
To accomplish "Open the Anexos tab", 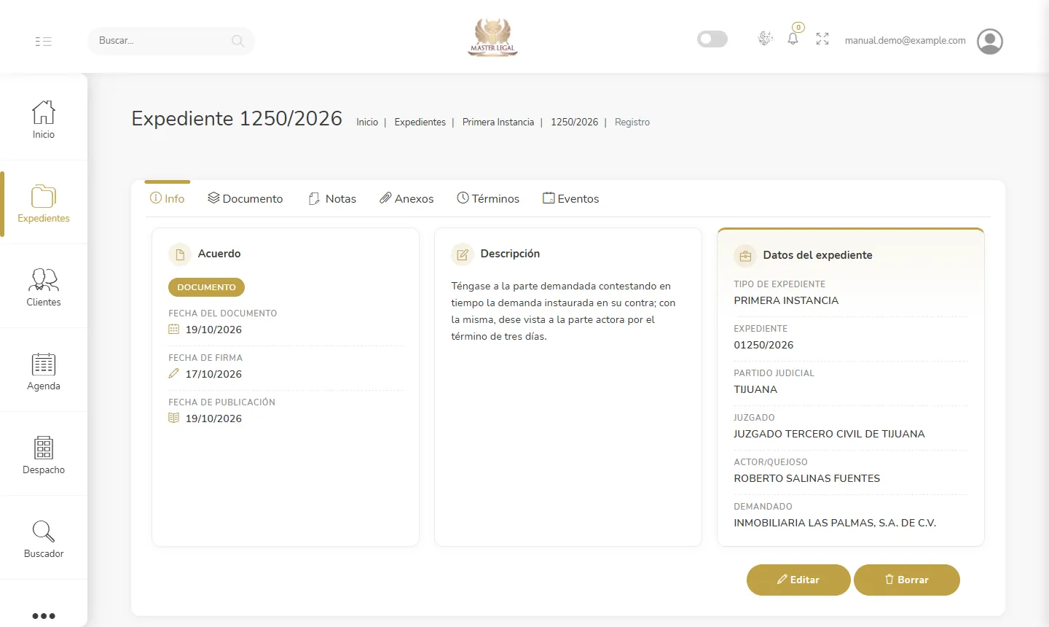I will [x=406, y=198].
